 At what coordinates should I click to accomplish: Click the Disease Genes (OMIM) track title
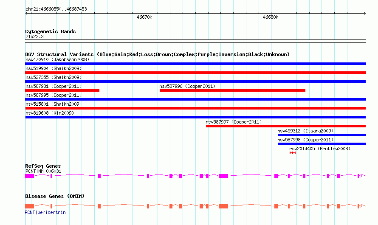(x=55, y=196)
